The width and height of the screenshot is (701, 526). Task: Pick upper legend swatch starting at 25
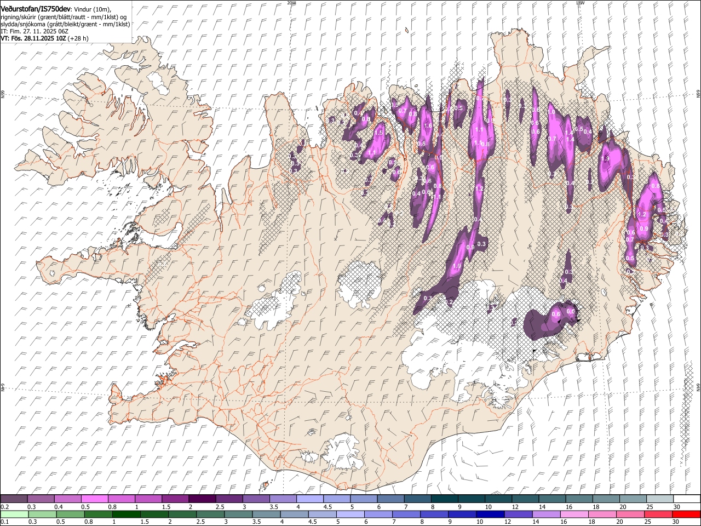(x=659, y=499)
